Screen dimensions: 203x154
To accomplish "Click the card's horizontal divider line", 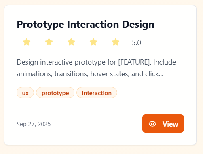I will pos(100,106).
